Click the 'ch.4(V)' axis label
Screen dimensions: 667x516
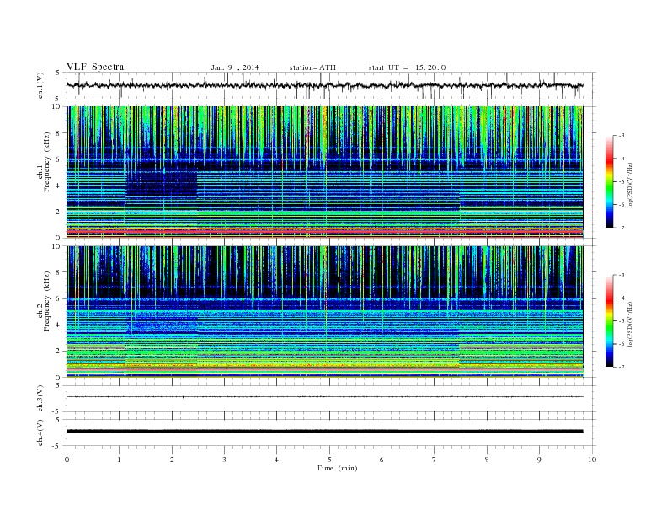click(x=40, y=433)
